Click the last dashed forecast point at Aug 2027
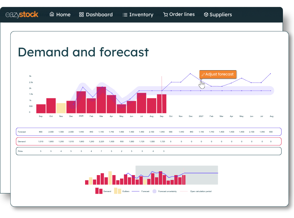Viewport: 294px width, 218px height. [270, 74]
